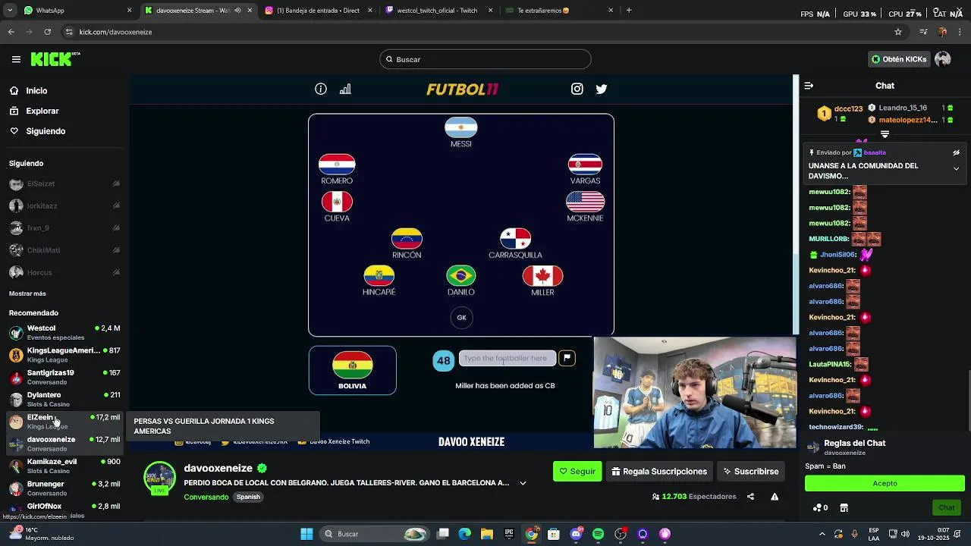Report stream with the warning icon
The image size is (971, 546).
click(x=775, y=497)
